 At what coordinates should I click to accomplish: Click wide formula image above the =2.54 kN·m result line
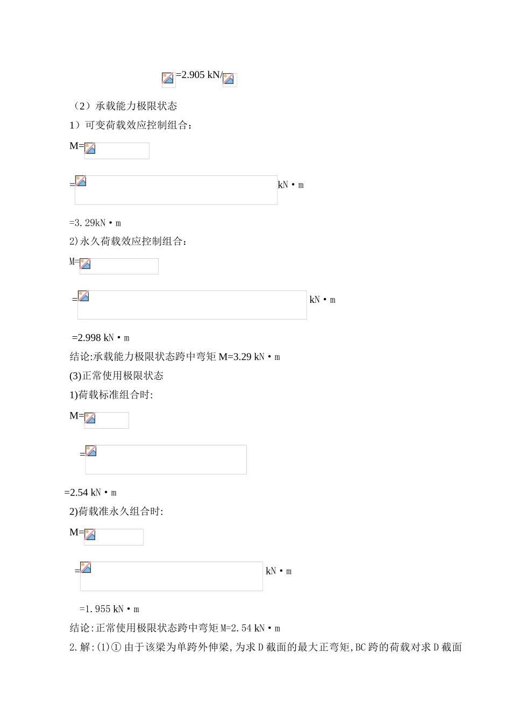pyautogui.click(x=166, y=459)
